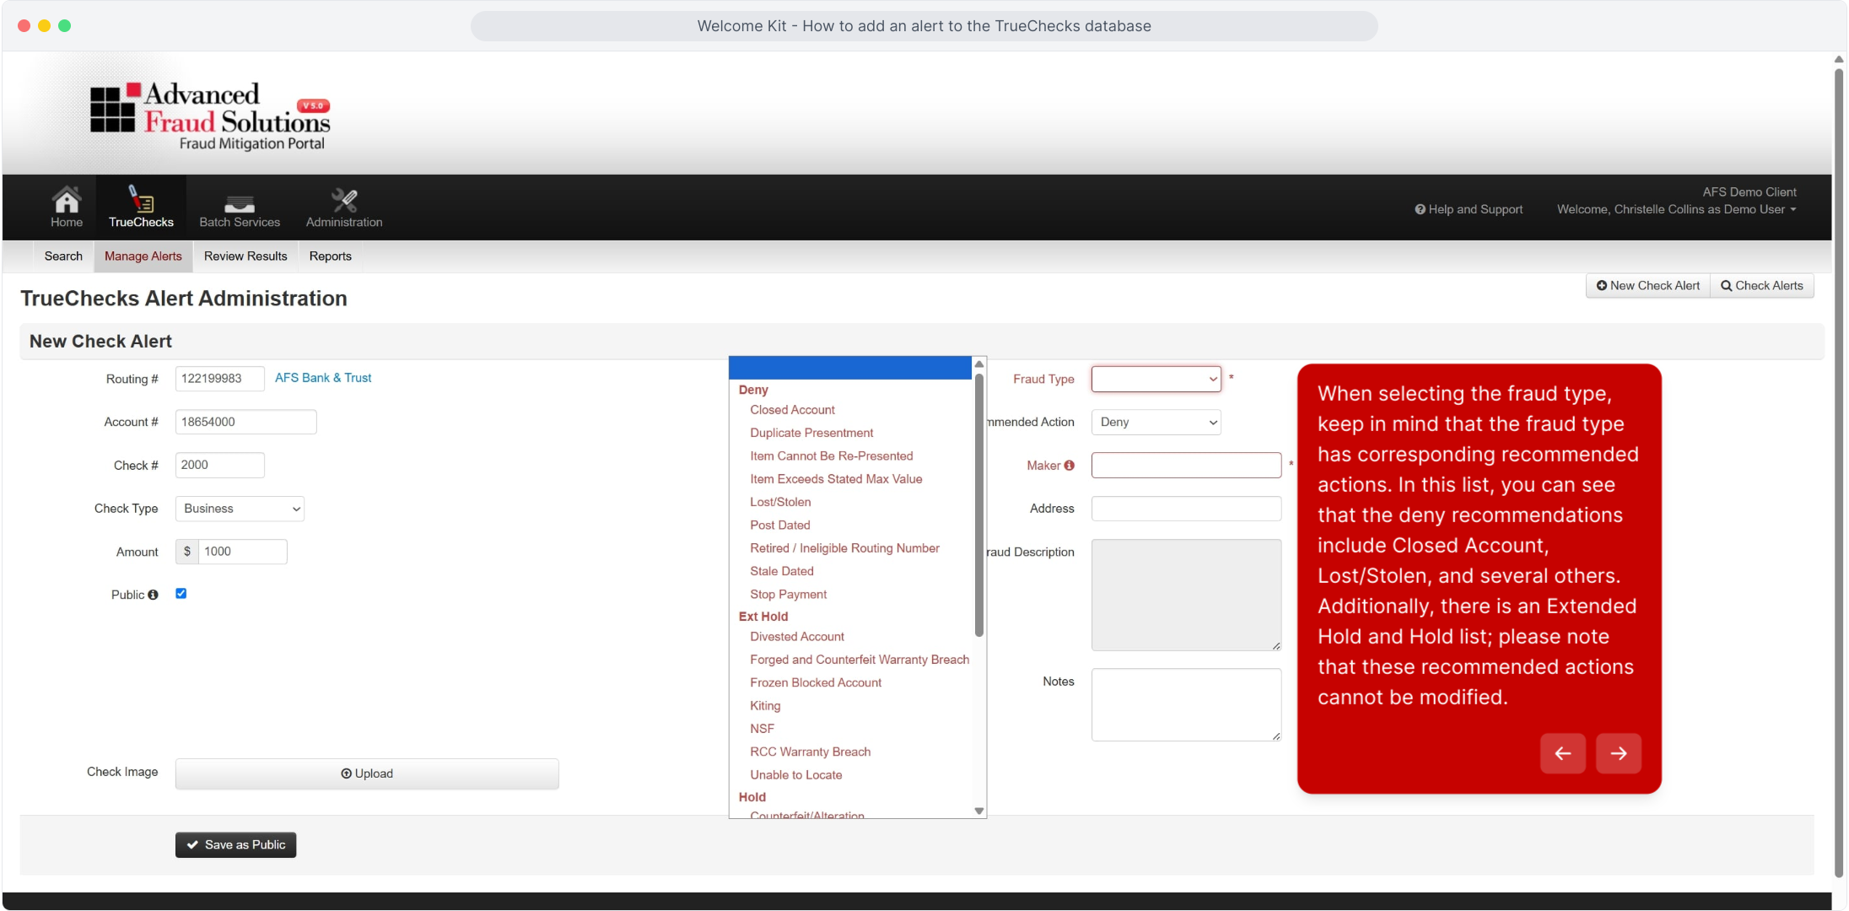Open the Check Type dropdown
The height and width of the screenshot is (911, 1849).
240,509
